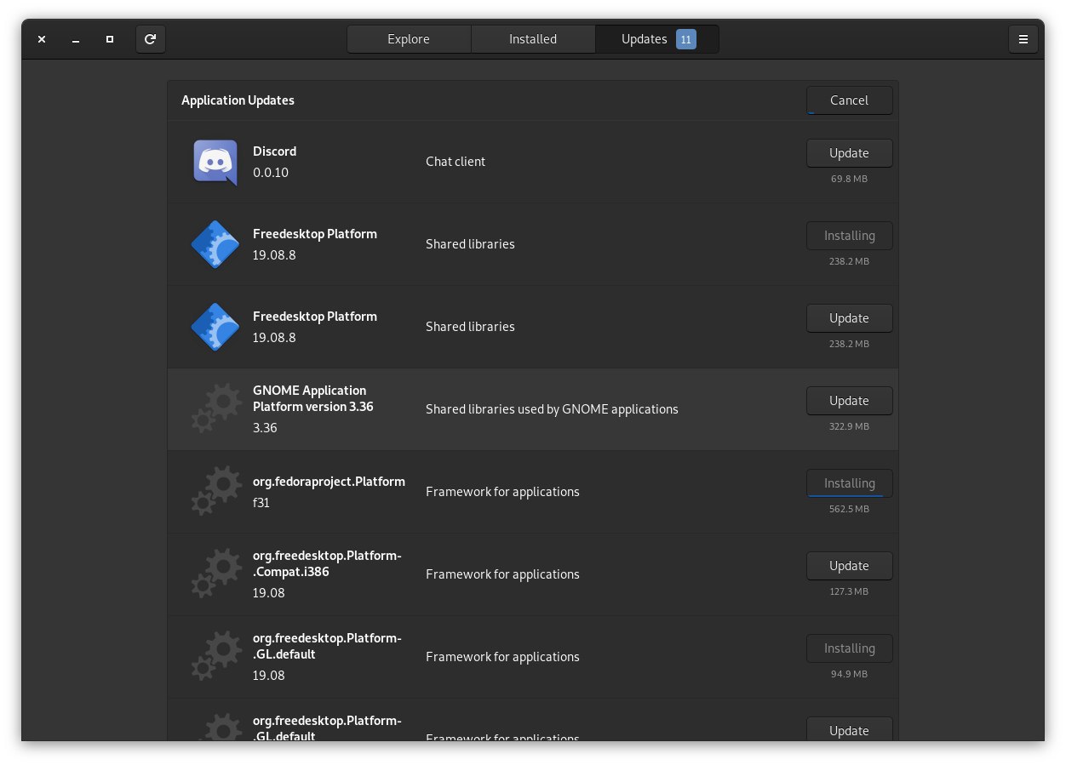
Task: Click the updates count badge 11
Action: [686, 39]
